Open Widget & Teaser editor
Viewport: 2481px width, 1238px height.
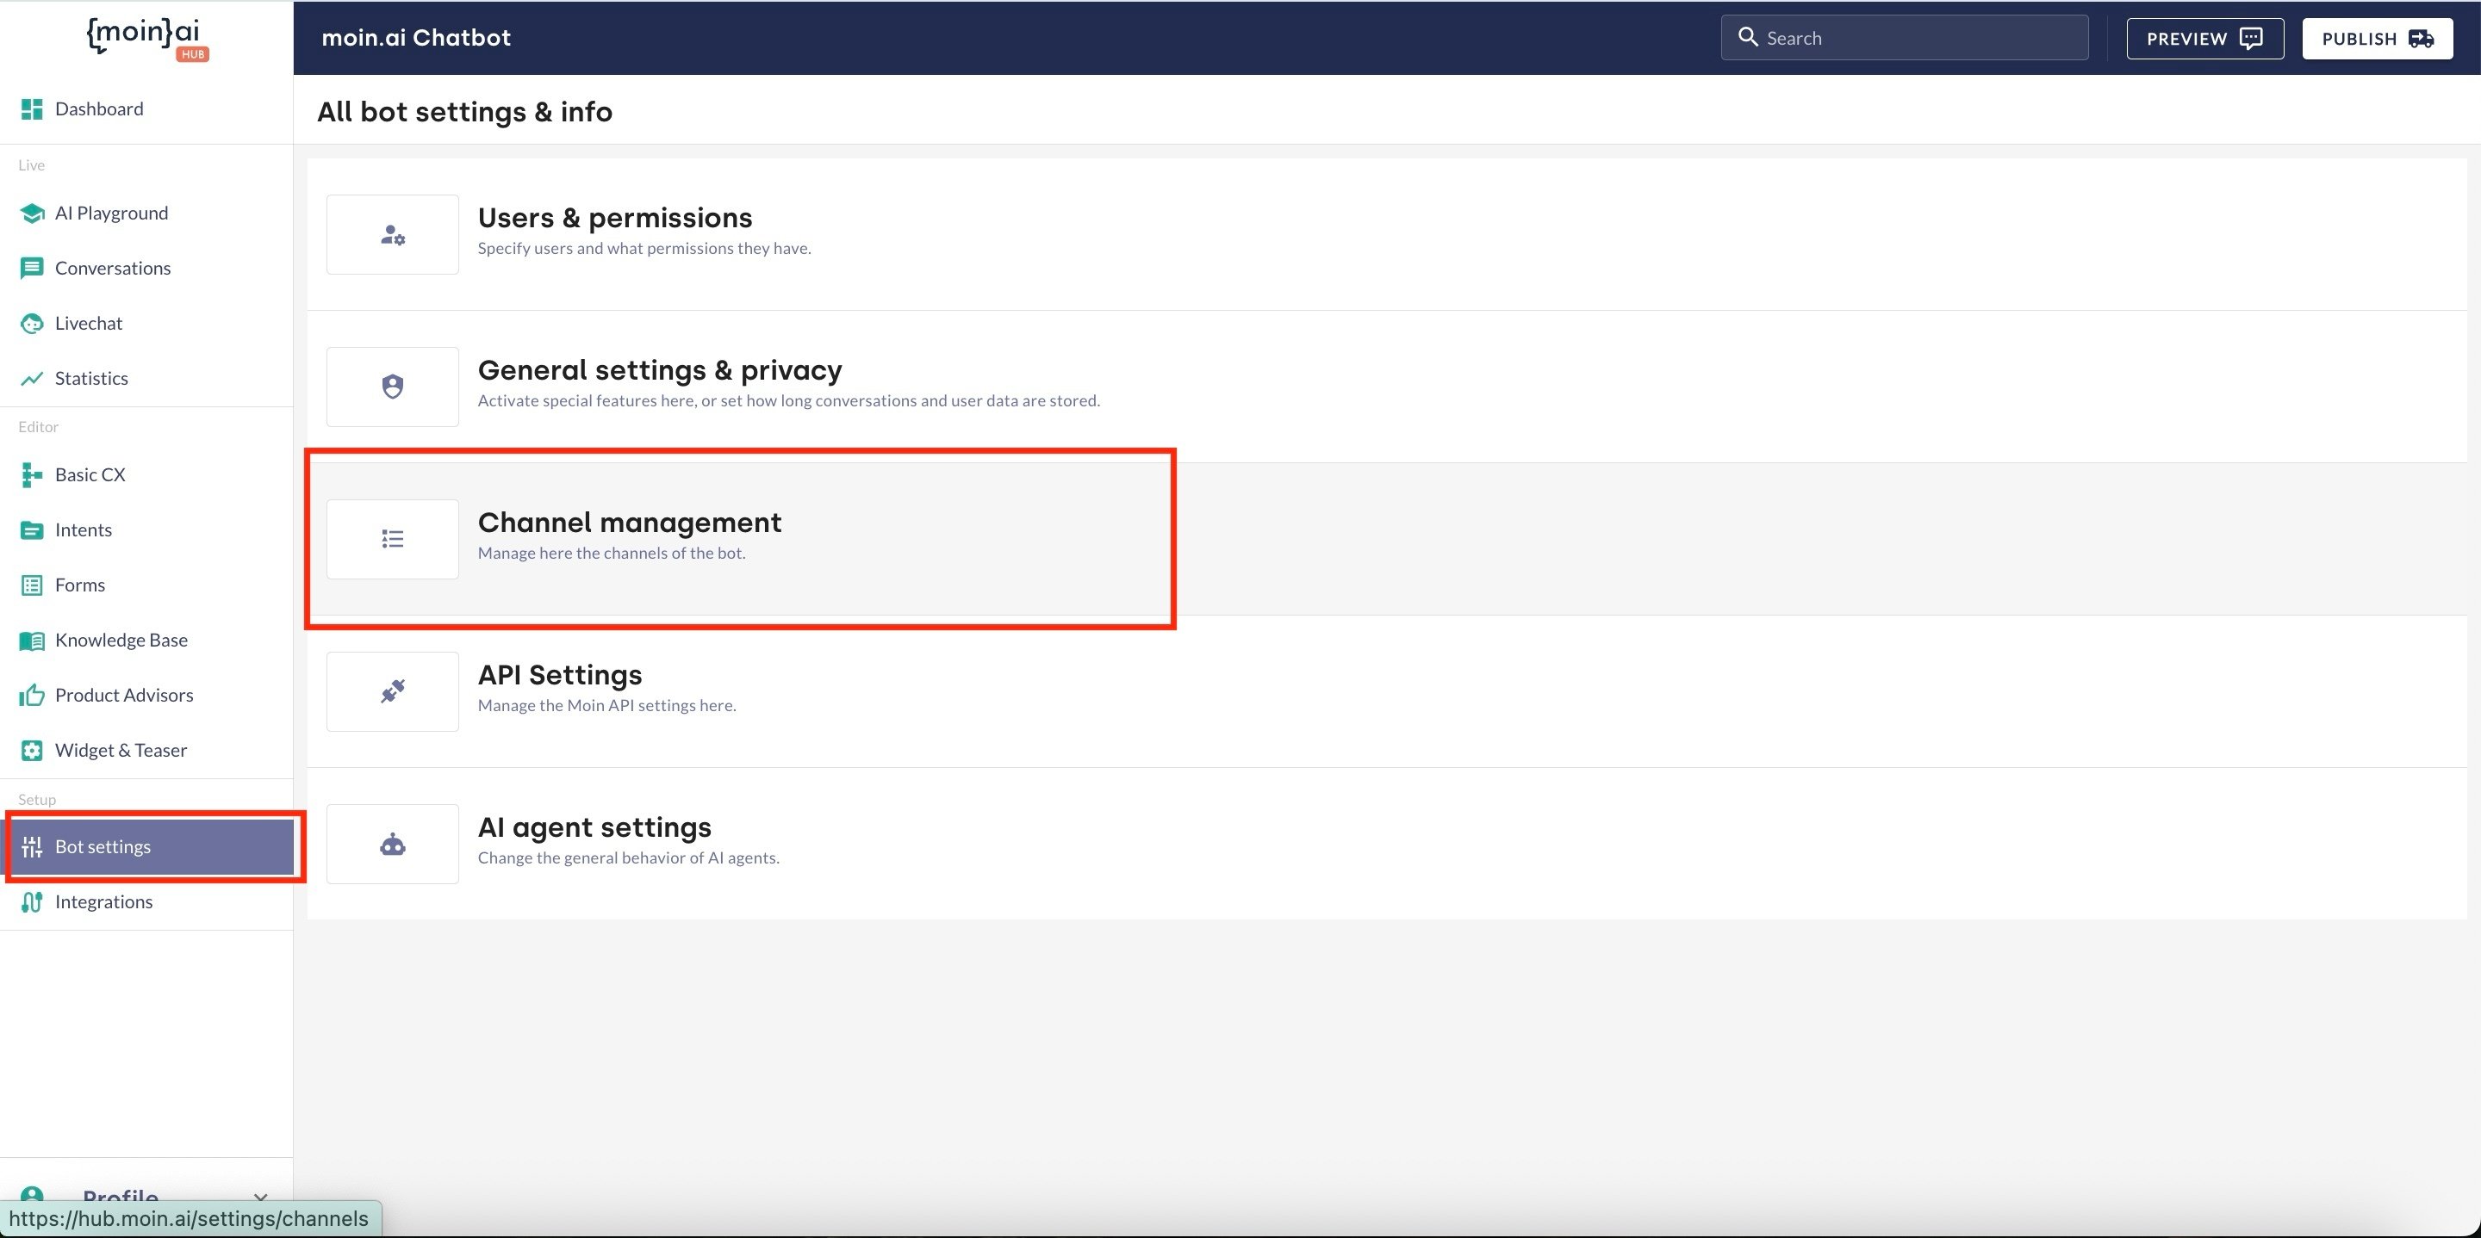tap(146, 750)
